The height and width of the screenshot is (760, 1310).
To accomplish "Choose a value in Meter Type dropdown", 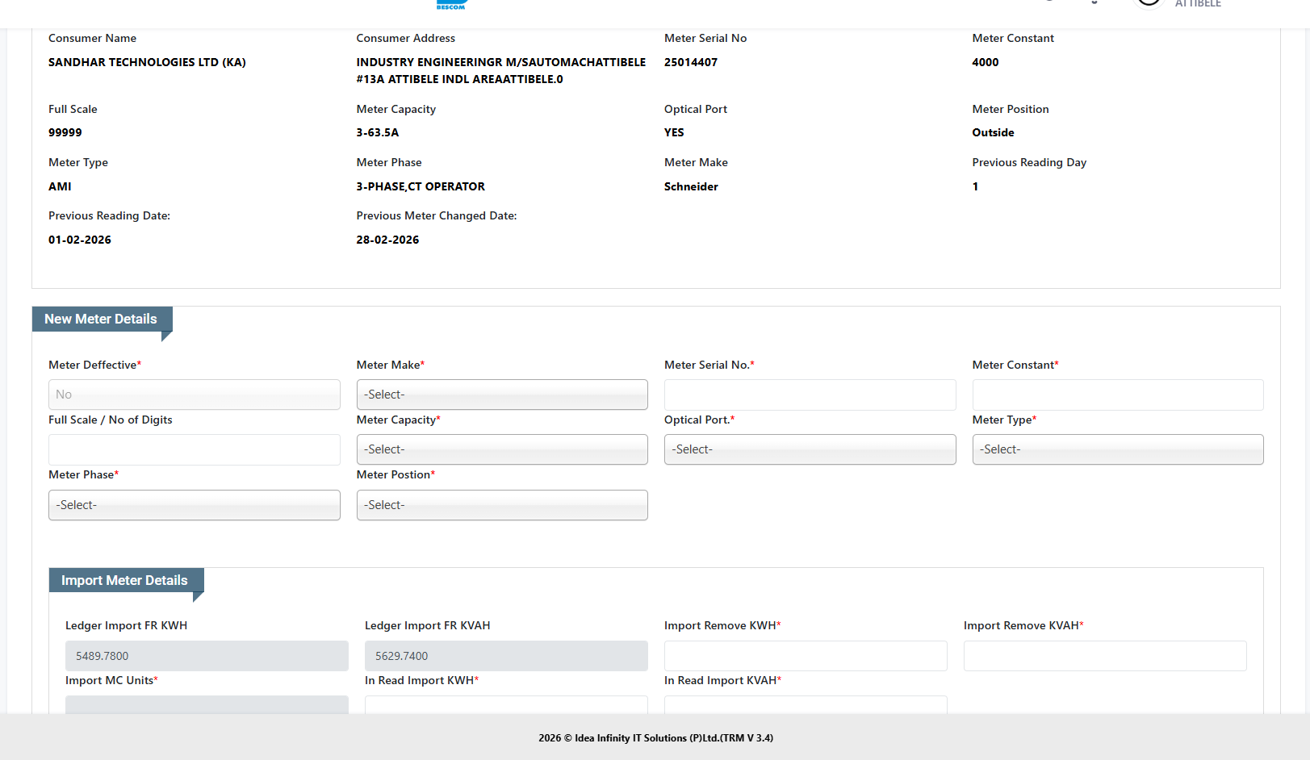I will (1117, 449).
